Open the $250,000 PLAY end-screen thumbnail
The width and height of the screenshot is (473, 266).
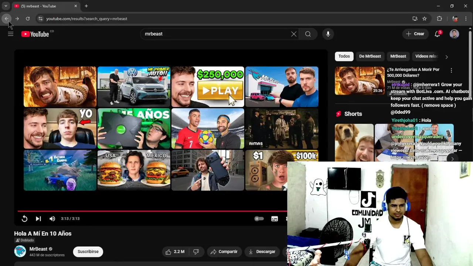208,87
